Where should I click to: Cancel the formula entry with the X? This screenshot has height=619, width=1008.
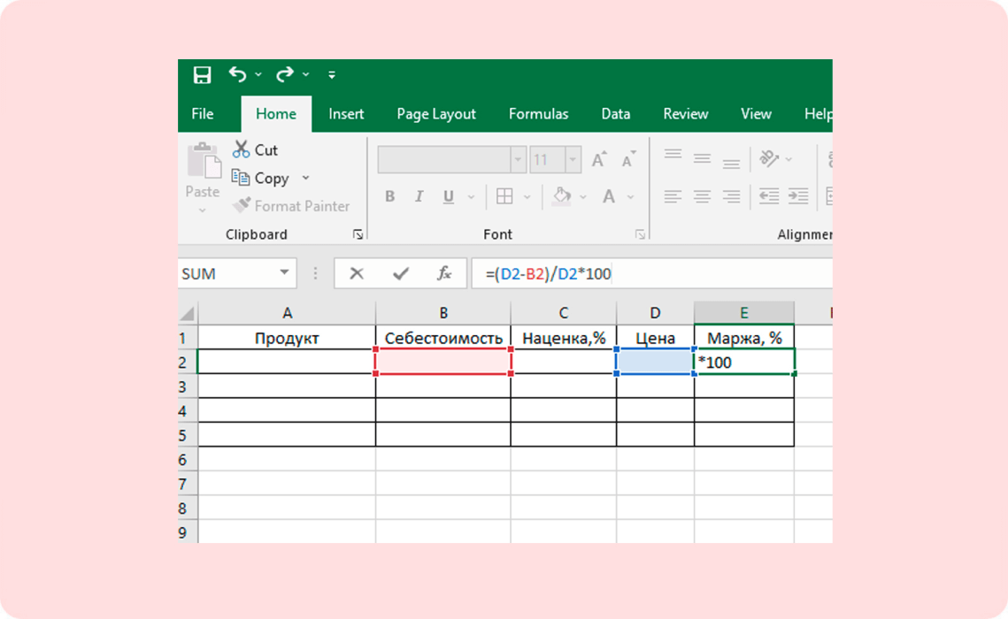pos(357,274)
